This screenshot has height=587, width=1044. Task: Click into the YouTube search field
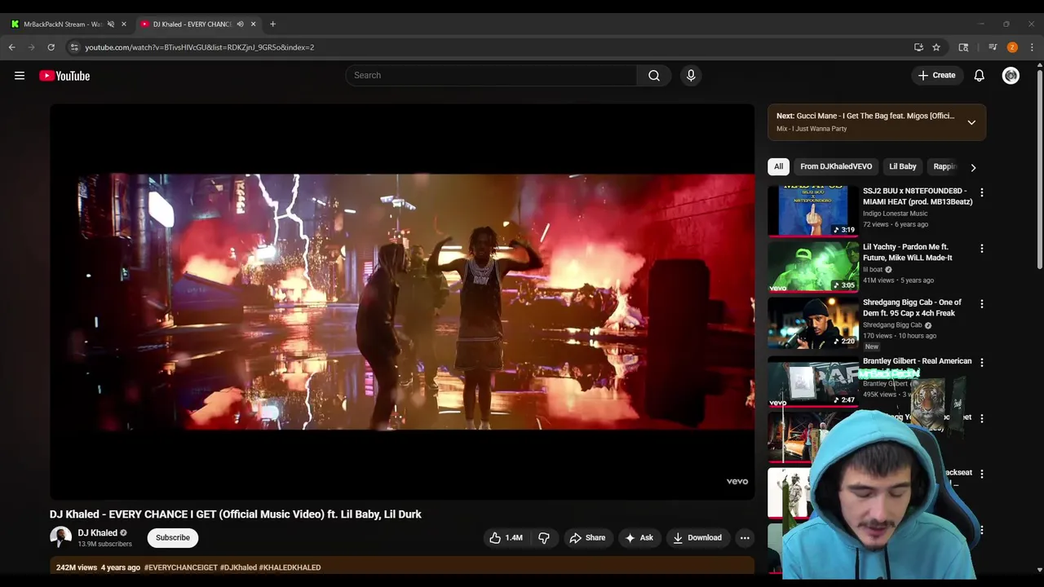(491, 75)
